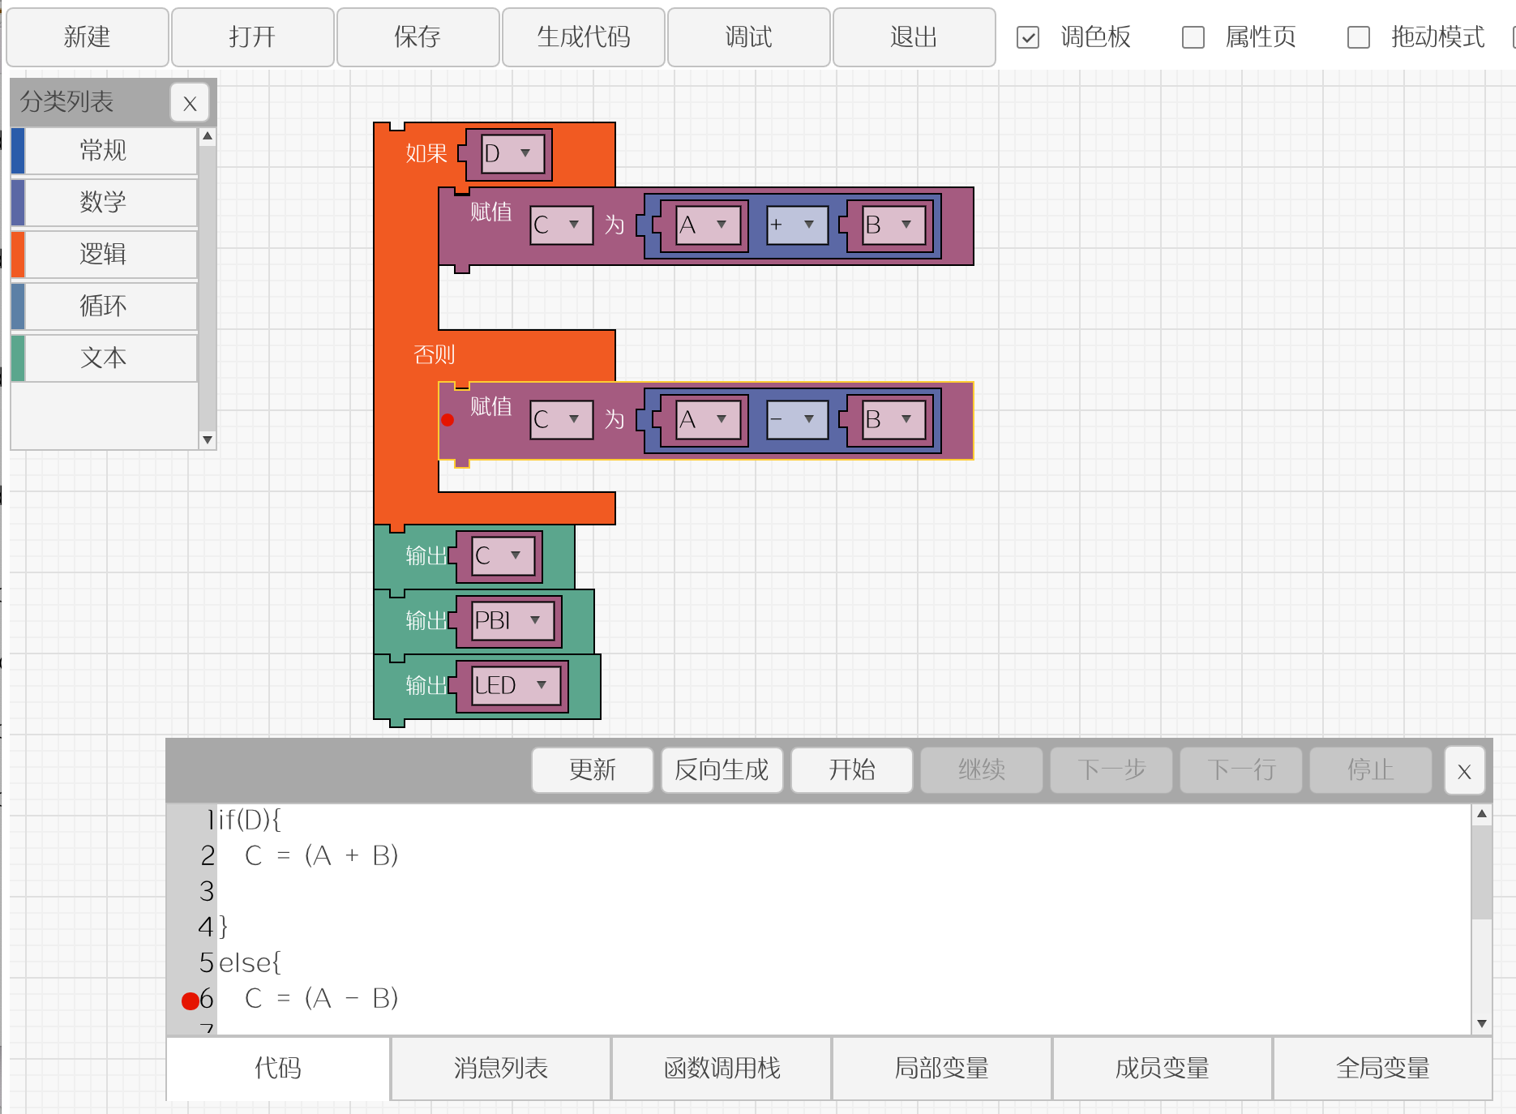
Task: Close the debug code panel
Action: point(1464,771)
